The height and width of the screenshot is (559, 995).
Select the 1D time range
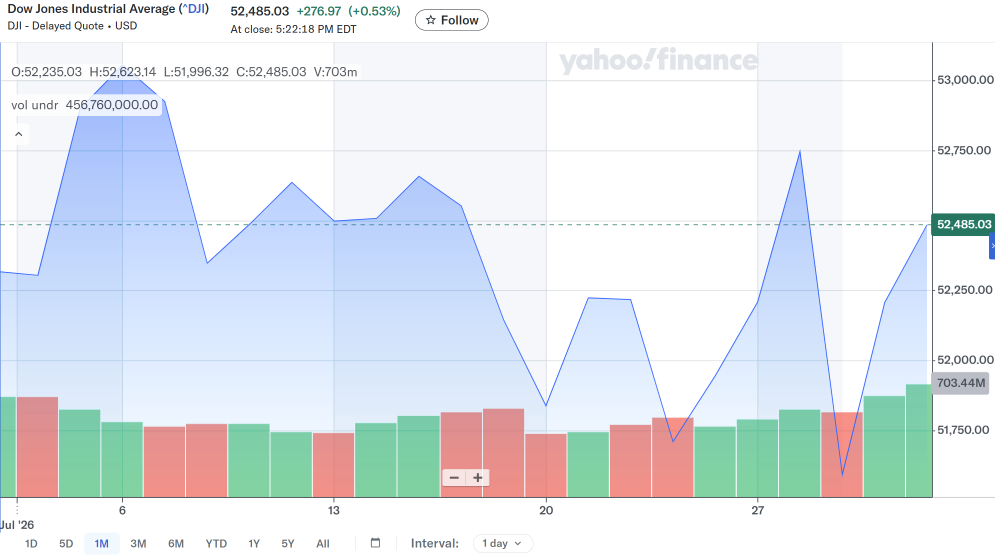(x=31, y=544)
